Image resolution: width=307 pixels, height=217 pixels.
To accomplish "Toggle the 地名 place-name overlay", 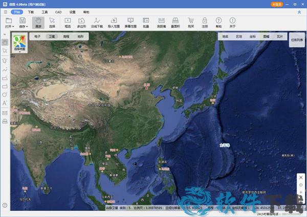I will point(225,37).
